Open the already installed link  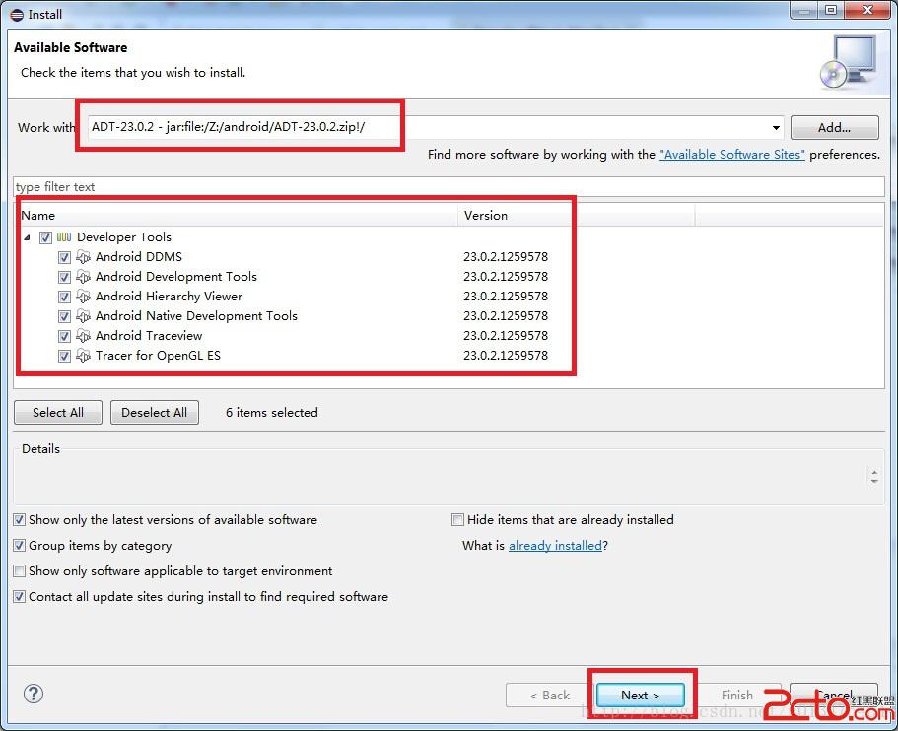556,546
